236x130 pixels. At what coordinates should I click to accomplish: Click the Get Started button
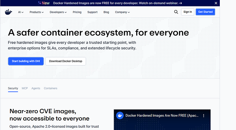tap(205, 12)
